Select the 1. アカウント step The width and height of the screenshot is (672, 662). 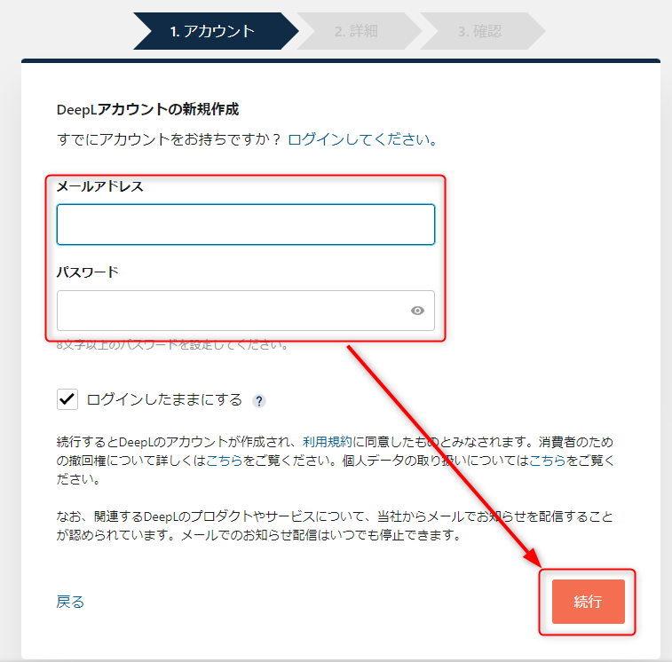[x=212, y=31]
